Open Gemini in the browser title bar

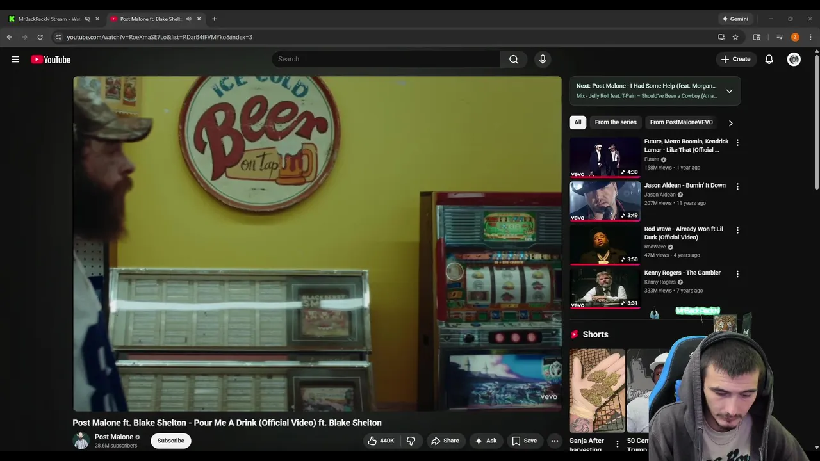point(735,19)
